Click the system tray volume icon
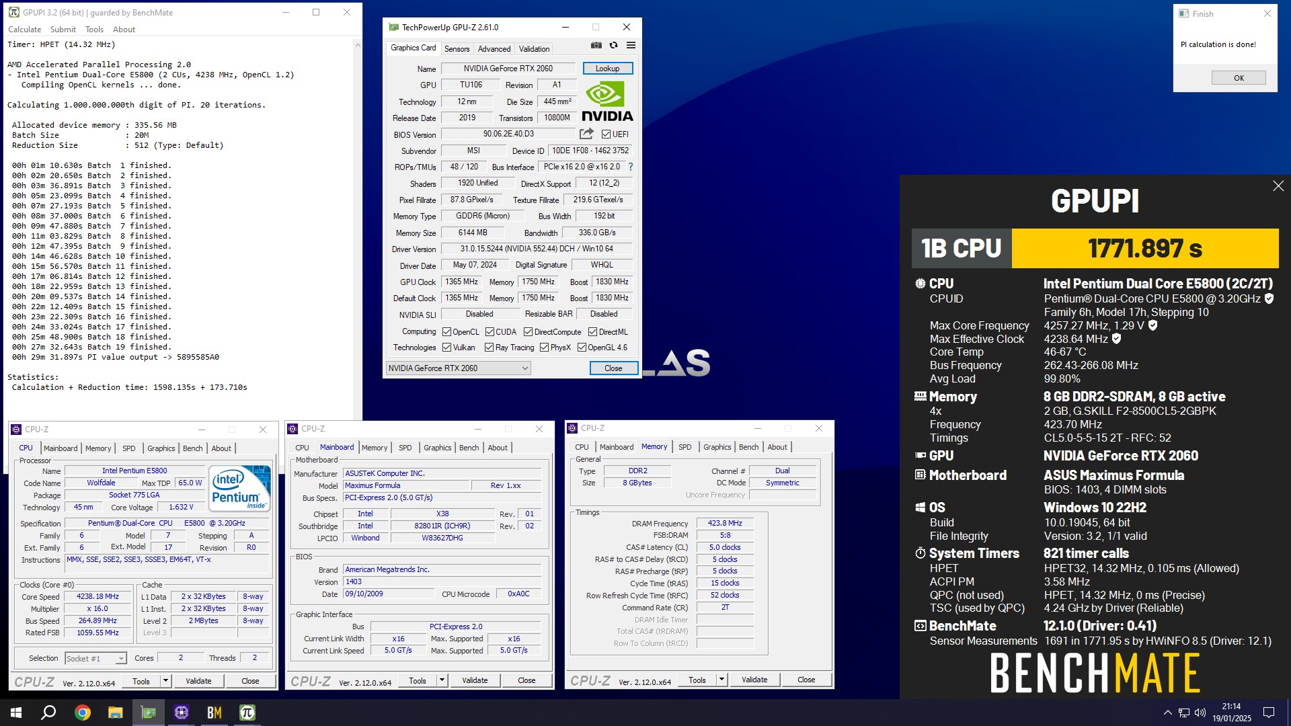Image resolution: width=1291 pixels, height=726 pixels. click(x=1200, y=713)
